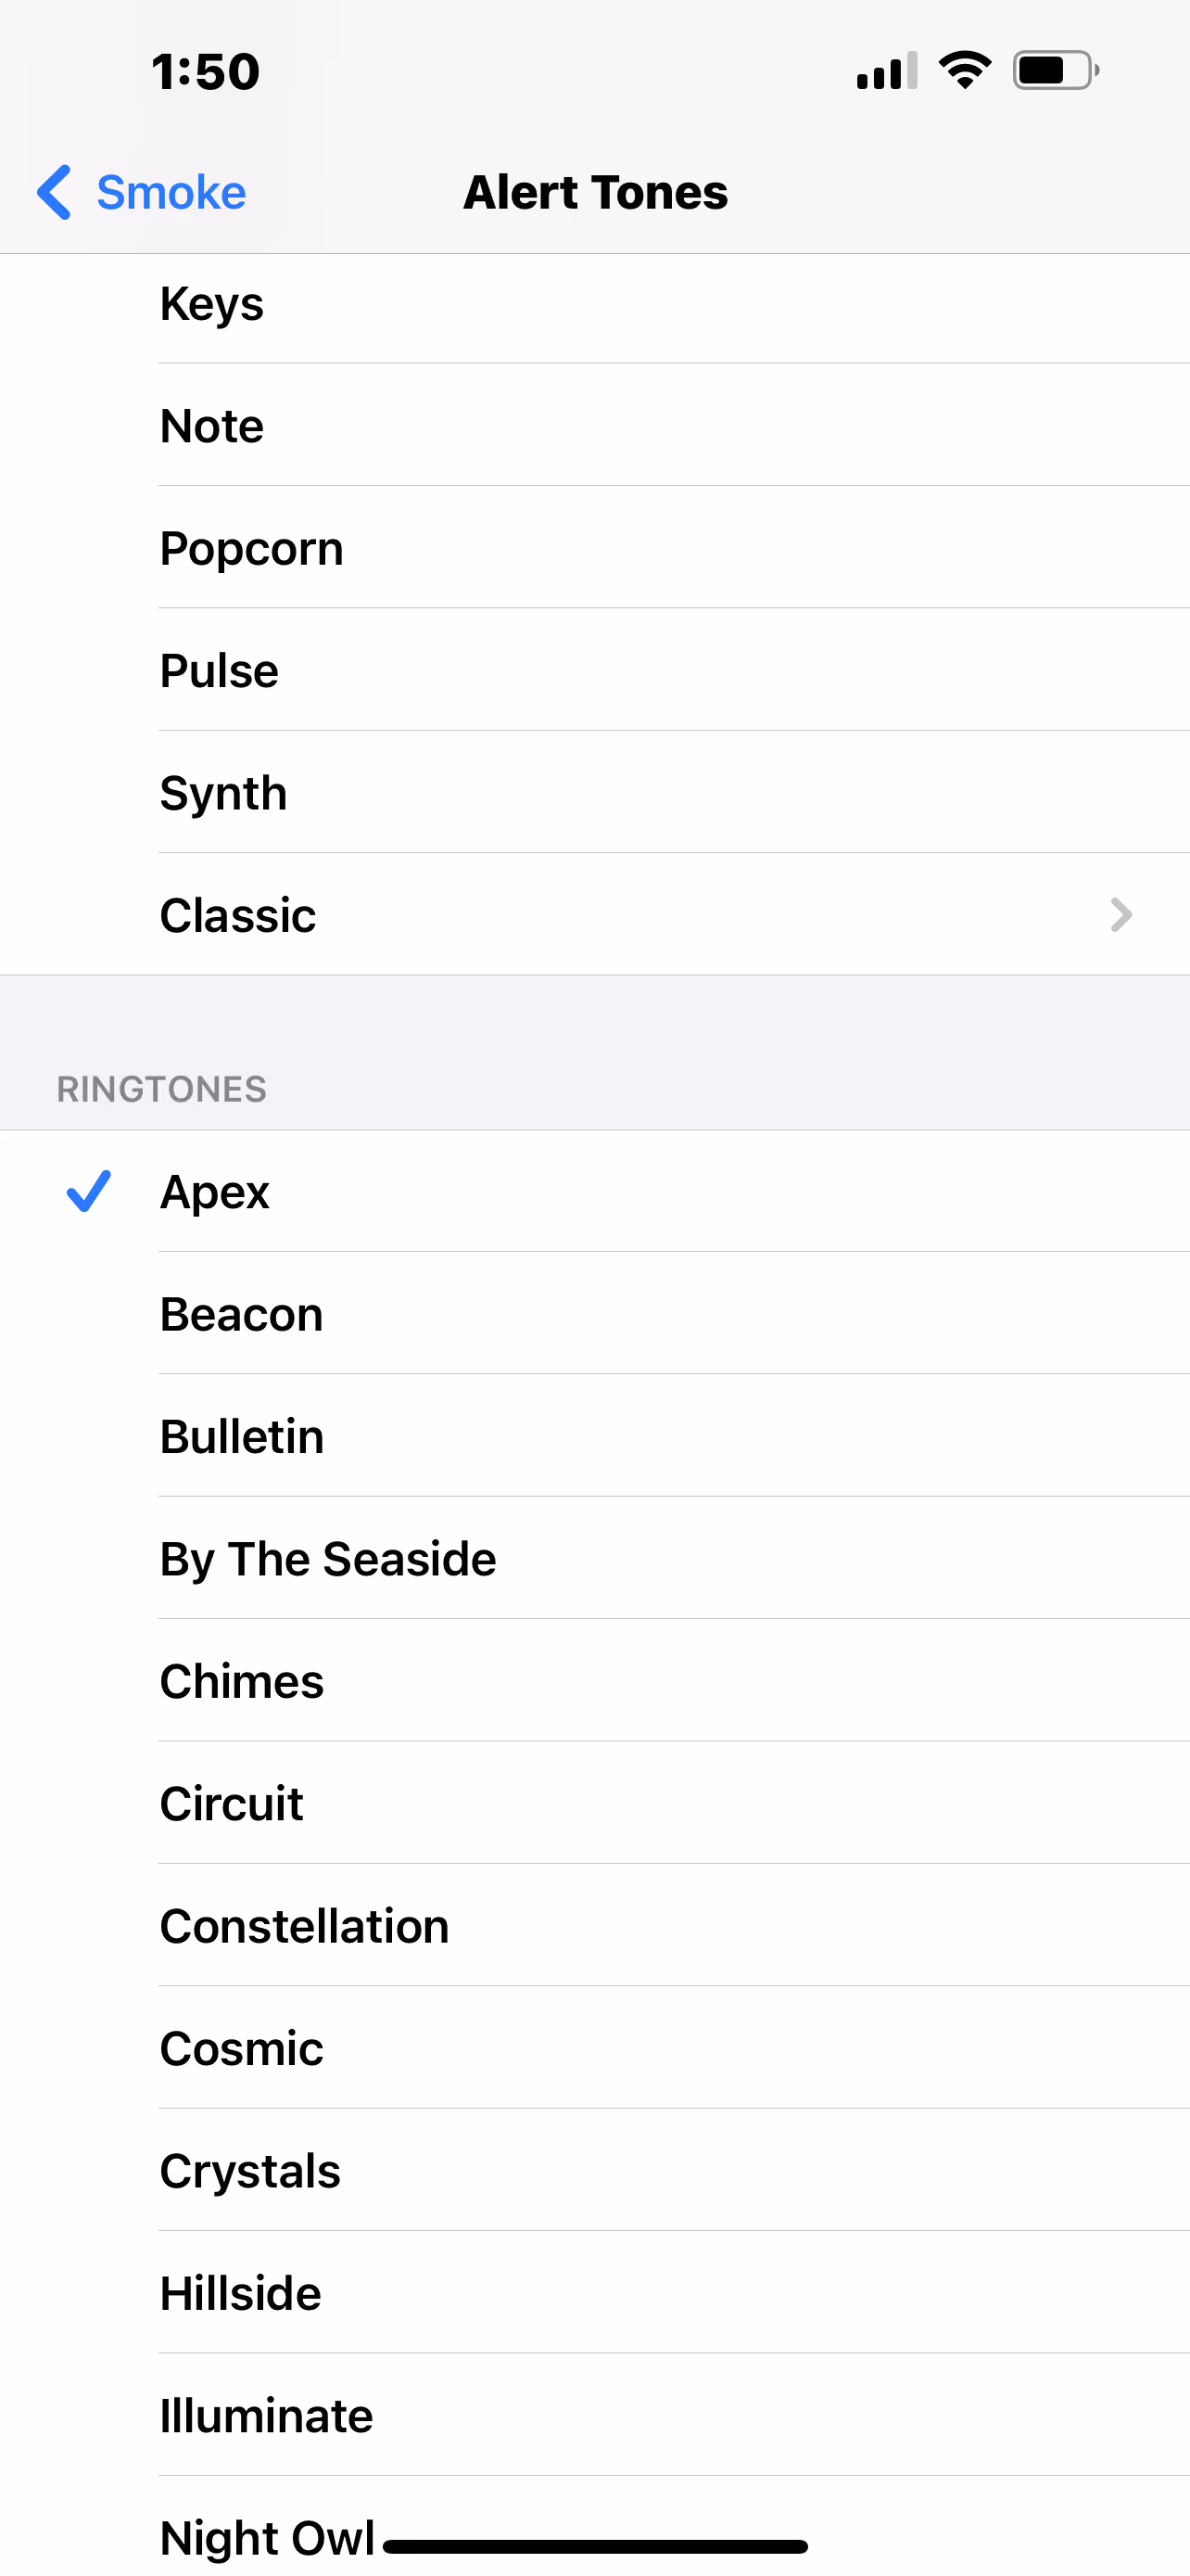Choose the Crystals ringtone
This screenshot has height=2576, width=1190.
tap(594, 2170)
